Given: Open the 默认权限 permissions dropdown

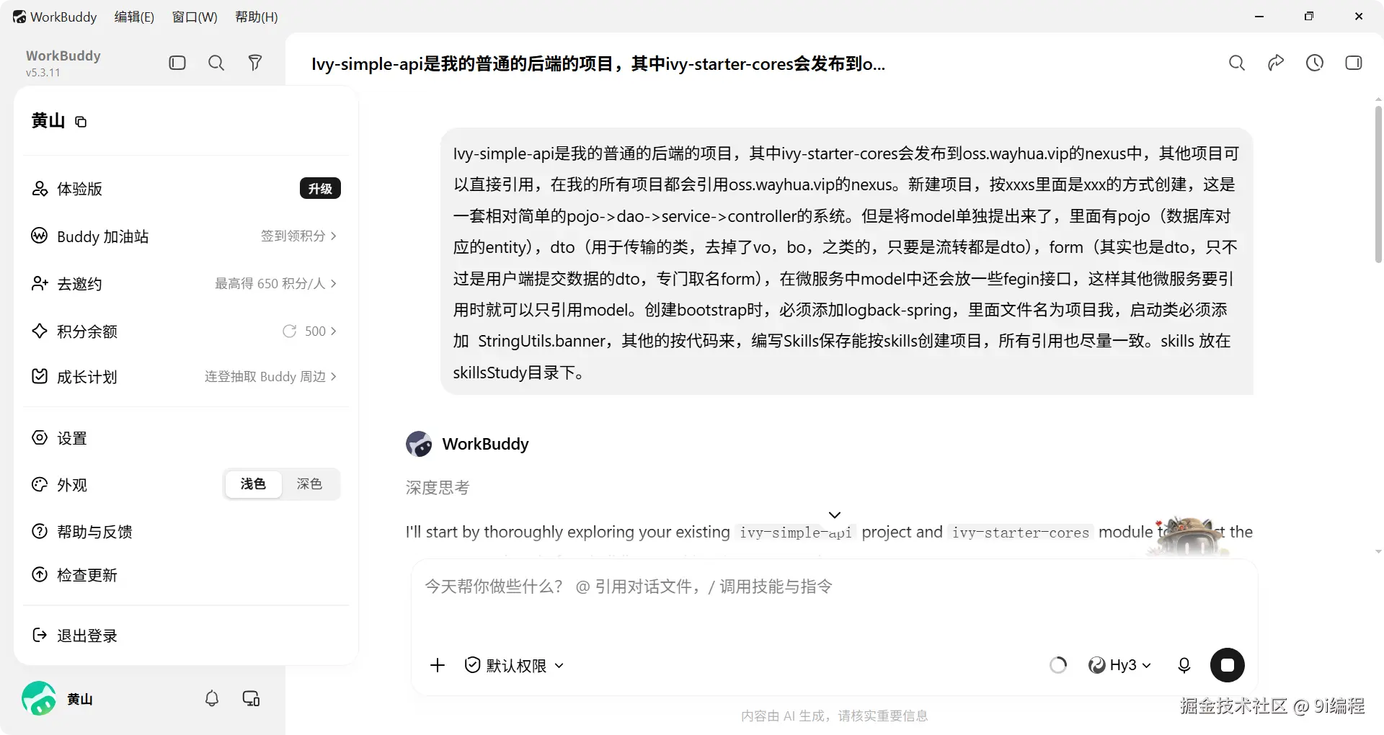Looking at the screenshot, I should 515,665.
